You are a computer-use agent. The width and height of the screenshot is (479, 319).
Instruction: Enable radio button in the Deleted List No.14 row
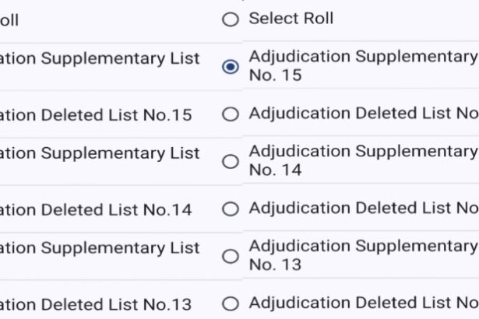point(230,209)
